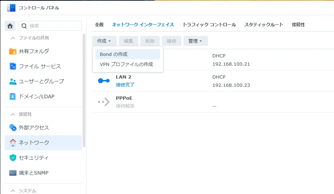Go to the Control Panel home icon
Viewport: 334px width, 194px height.
click(10, 26)
